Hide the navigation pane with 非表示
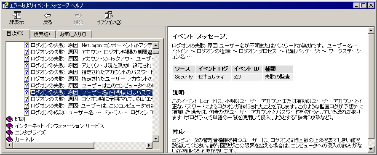Viewport: 377px width, 155px height. pyautogui.click(x=16, y=18)
